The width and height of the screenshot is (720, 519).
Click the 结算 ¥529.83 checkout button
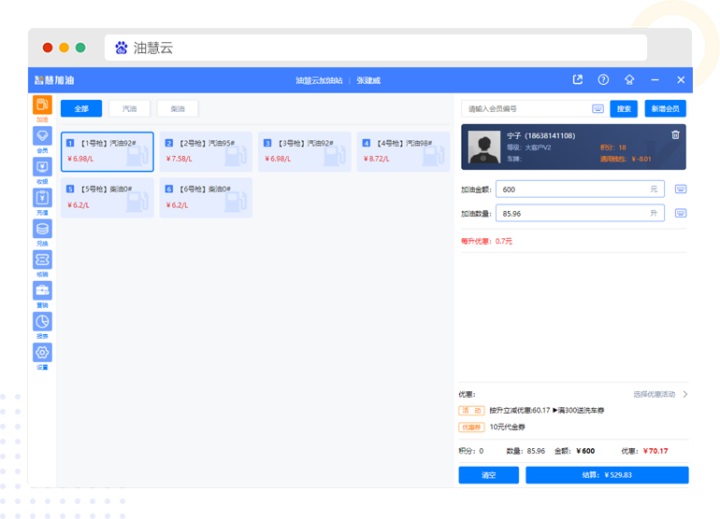click(607, 475)
